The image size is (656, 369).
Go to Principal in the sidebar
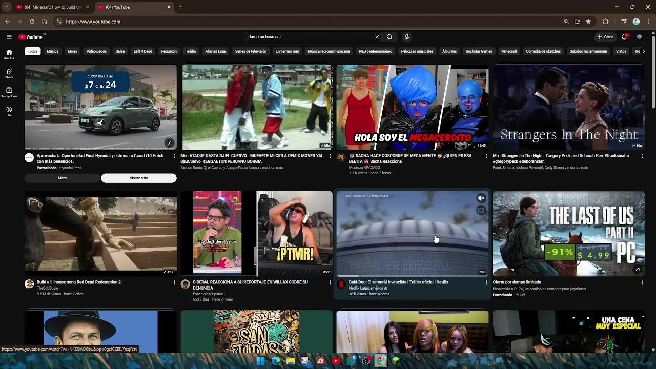(x=9, y=54)
